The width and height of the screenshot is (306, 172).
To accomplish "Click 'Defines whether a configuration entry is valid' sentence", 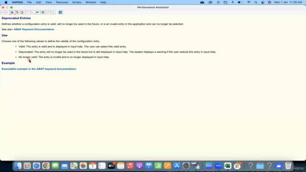I will click(x=92, y=24).
